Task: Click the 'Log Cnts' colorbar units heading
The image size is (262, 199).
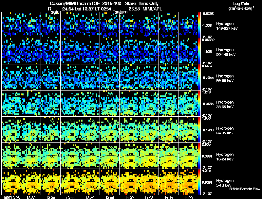Action: tap(241, 4)
